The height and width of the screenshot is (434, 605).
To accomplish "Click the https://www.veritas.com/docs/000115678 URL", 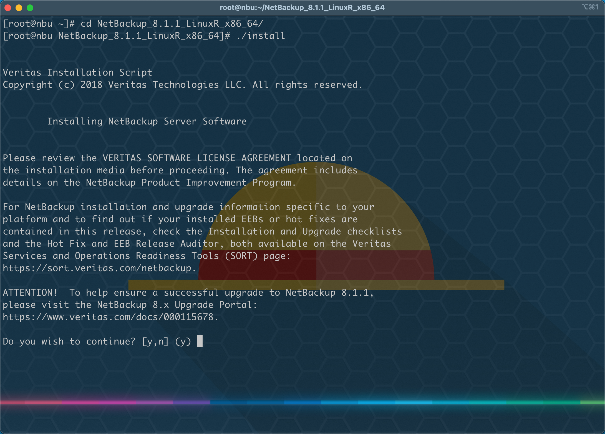I will (108, 317).
